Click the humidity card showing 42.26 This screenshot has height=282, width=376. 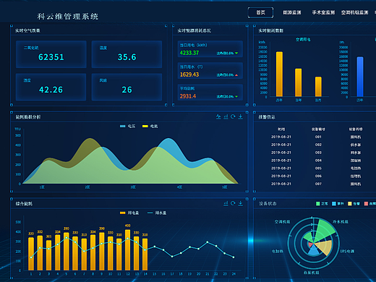(x=51, y=87)
